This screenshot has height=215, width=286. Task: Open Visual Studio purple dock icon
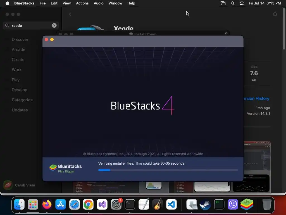pos(102,204)
